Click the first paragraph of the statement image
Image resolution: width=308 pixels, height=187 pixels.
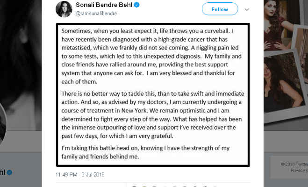tap(153, 54)
